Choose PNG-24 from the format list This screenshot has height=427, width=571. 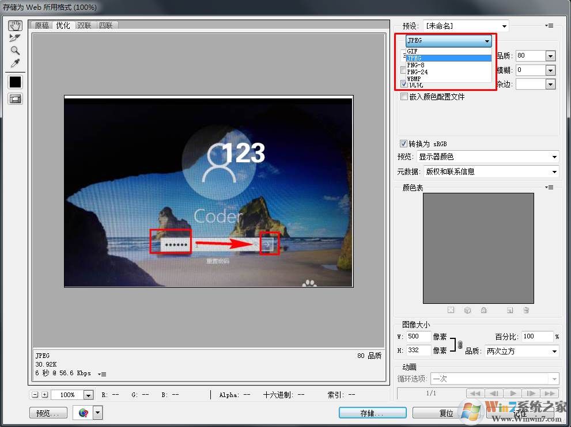(x=417, y=72)
